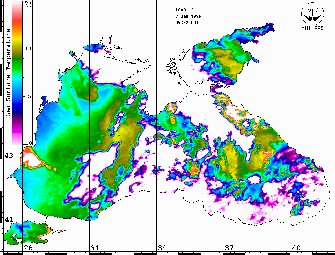Click the MHI RAS logo emblem
The width and height of the screenshot is (335, 255).
pyautogui.click(x=312, y=13)
